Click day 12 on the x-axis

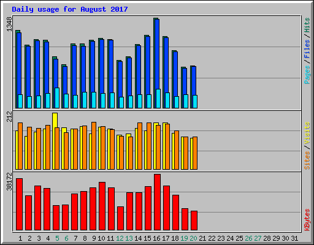tap(120, 238)
